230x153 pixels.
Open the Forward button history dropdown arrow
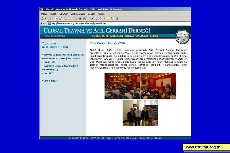(53, 19)
